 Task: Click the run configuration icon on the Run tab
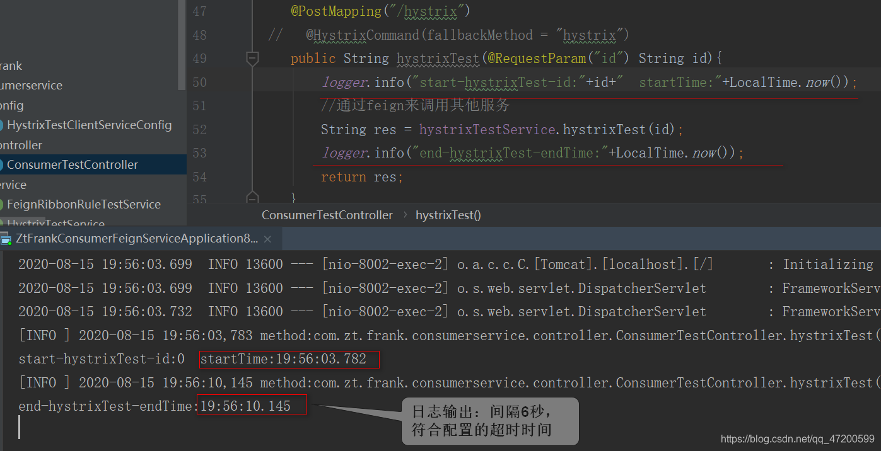tap(6, 239)
